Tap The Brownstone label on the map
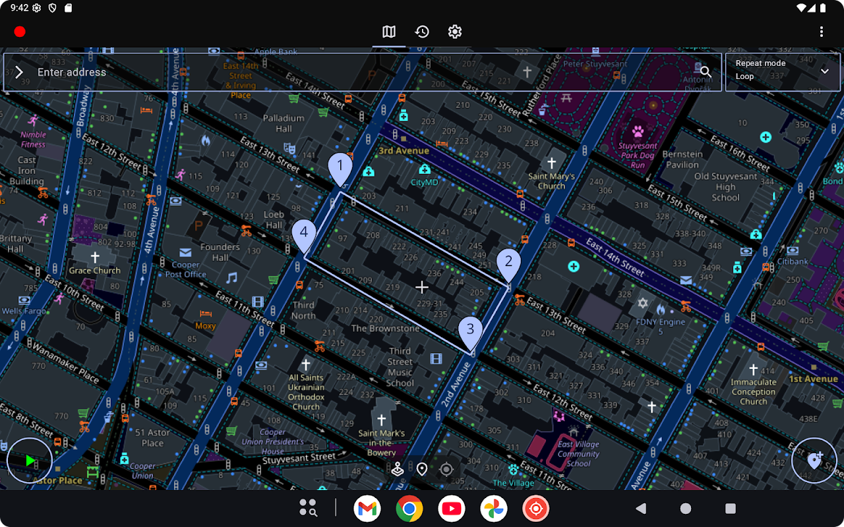844x527 pixels. [x=386, y=328]
